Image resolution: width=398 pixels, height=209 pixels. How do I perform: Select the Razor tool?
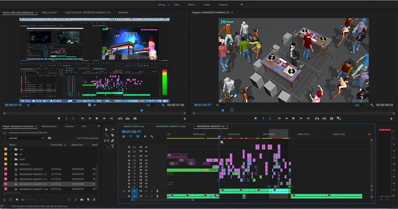112,135
